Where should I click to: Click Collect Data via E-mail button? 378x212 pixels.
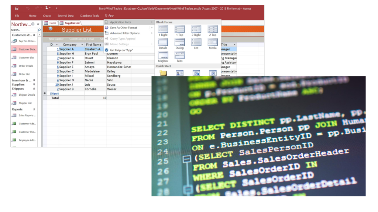point(82,39)
